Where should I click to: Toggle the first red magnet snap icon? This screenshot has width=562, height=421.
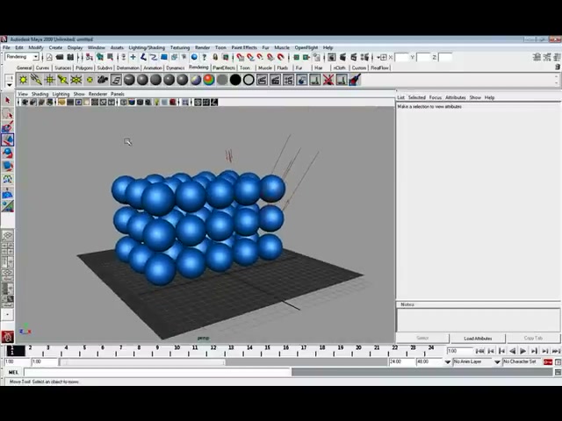click(x=240, y=57)
